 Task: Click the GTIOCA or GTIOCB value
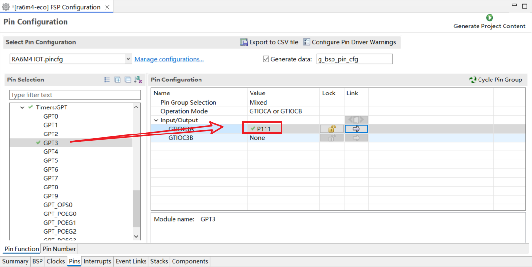click(276, 111)
